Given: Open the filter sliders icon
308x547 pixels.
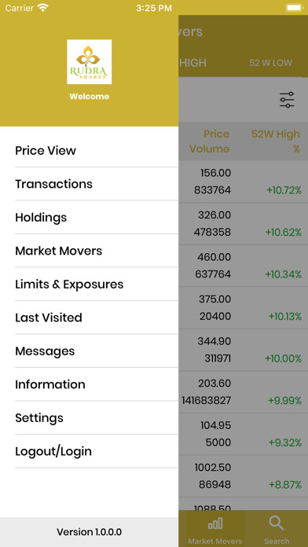Looking at the screenshot, I should click(x=287, y=100).
